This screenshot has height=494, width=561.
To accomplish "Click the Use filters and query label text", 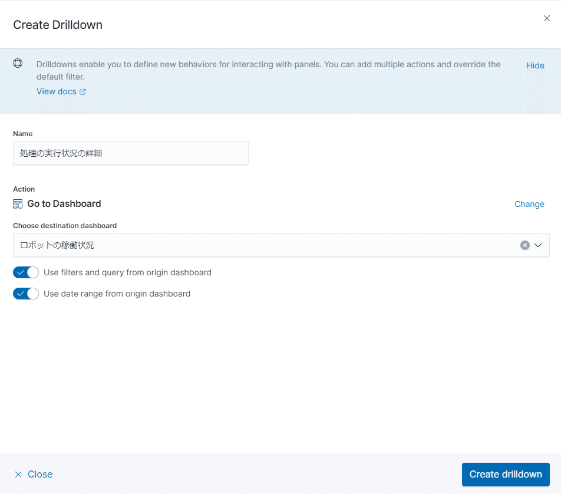I will pyautogui.click(x=127, y=272).
